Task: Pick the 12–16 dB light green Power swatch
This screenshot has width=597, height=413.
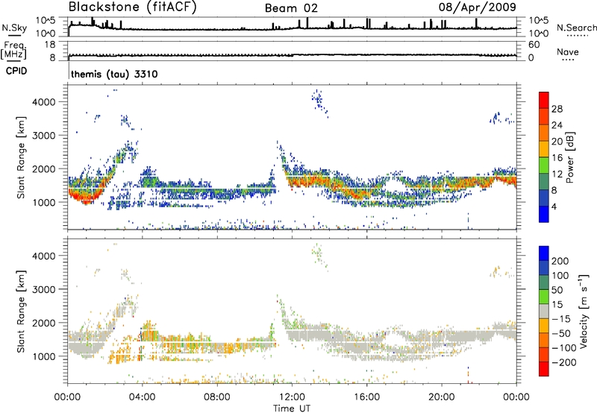Action: coord(544,165)
